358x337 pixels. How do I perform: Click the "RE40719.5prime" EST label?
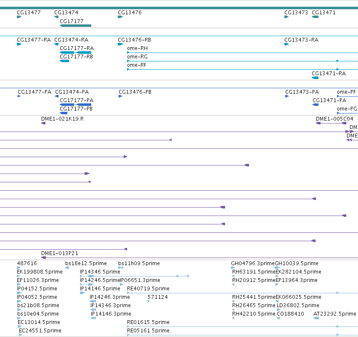click(148, 289)
